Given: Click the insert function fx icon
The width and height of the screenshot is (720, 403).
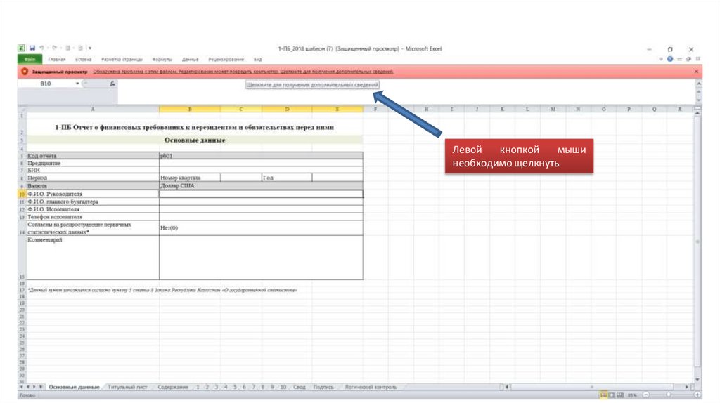Looking at the screenshot, I should click(x=112, y=84).
